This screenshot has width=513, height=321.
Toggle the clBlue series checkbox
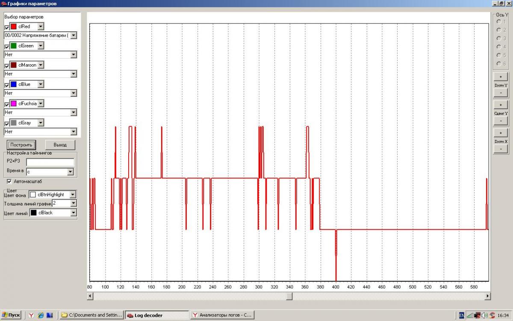tap(7, 86)
